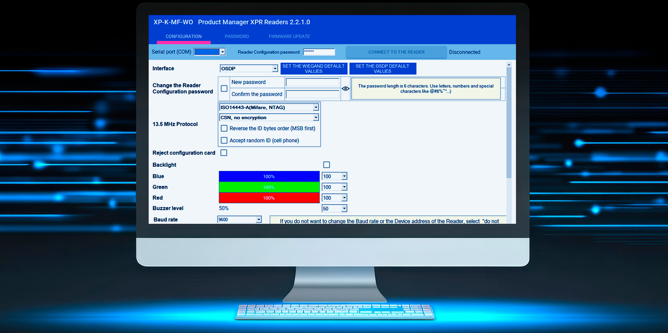The height and width of the screenshot is (333, 668).
Task: Check Reverse the ID bytes order option
Action: click(224, 128)
